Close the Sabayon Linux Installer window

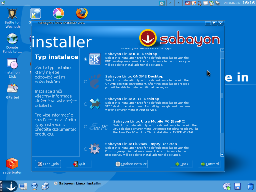pos(220,23)
